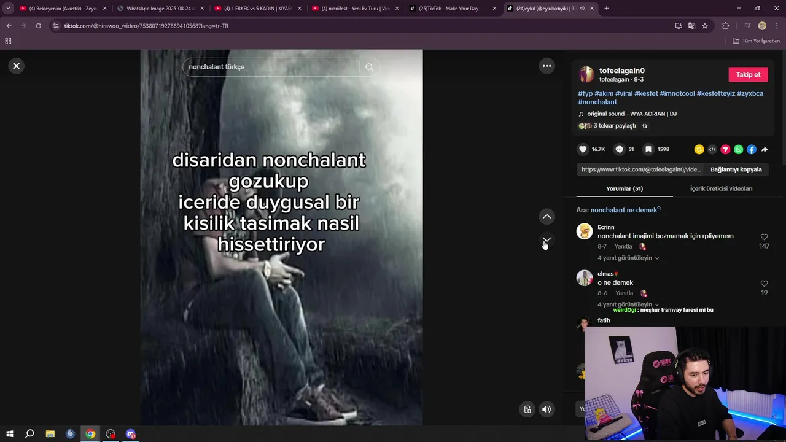
Task: Repost with the yellow repost icon
Action: (x=699, y=149)
